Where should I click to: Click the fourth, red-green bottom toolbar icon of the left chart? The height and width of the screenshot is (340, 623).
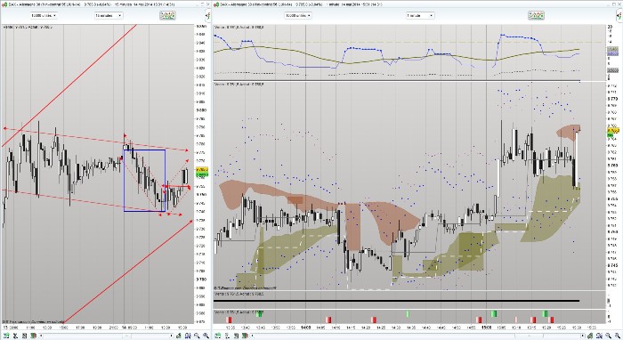click(34, 336)
